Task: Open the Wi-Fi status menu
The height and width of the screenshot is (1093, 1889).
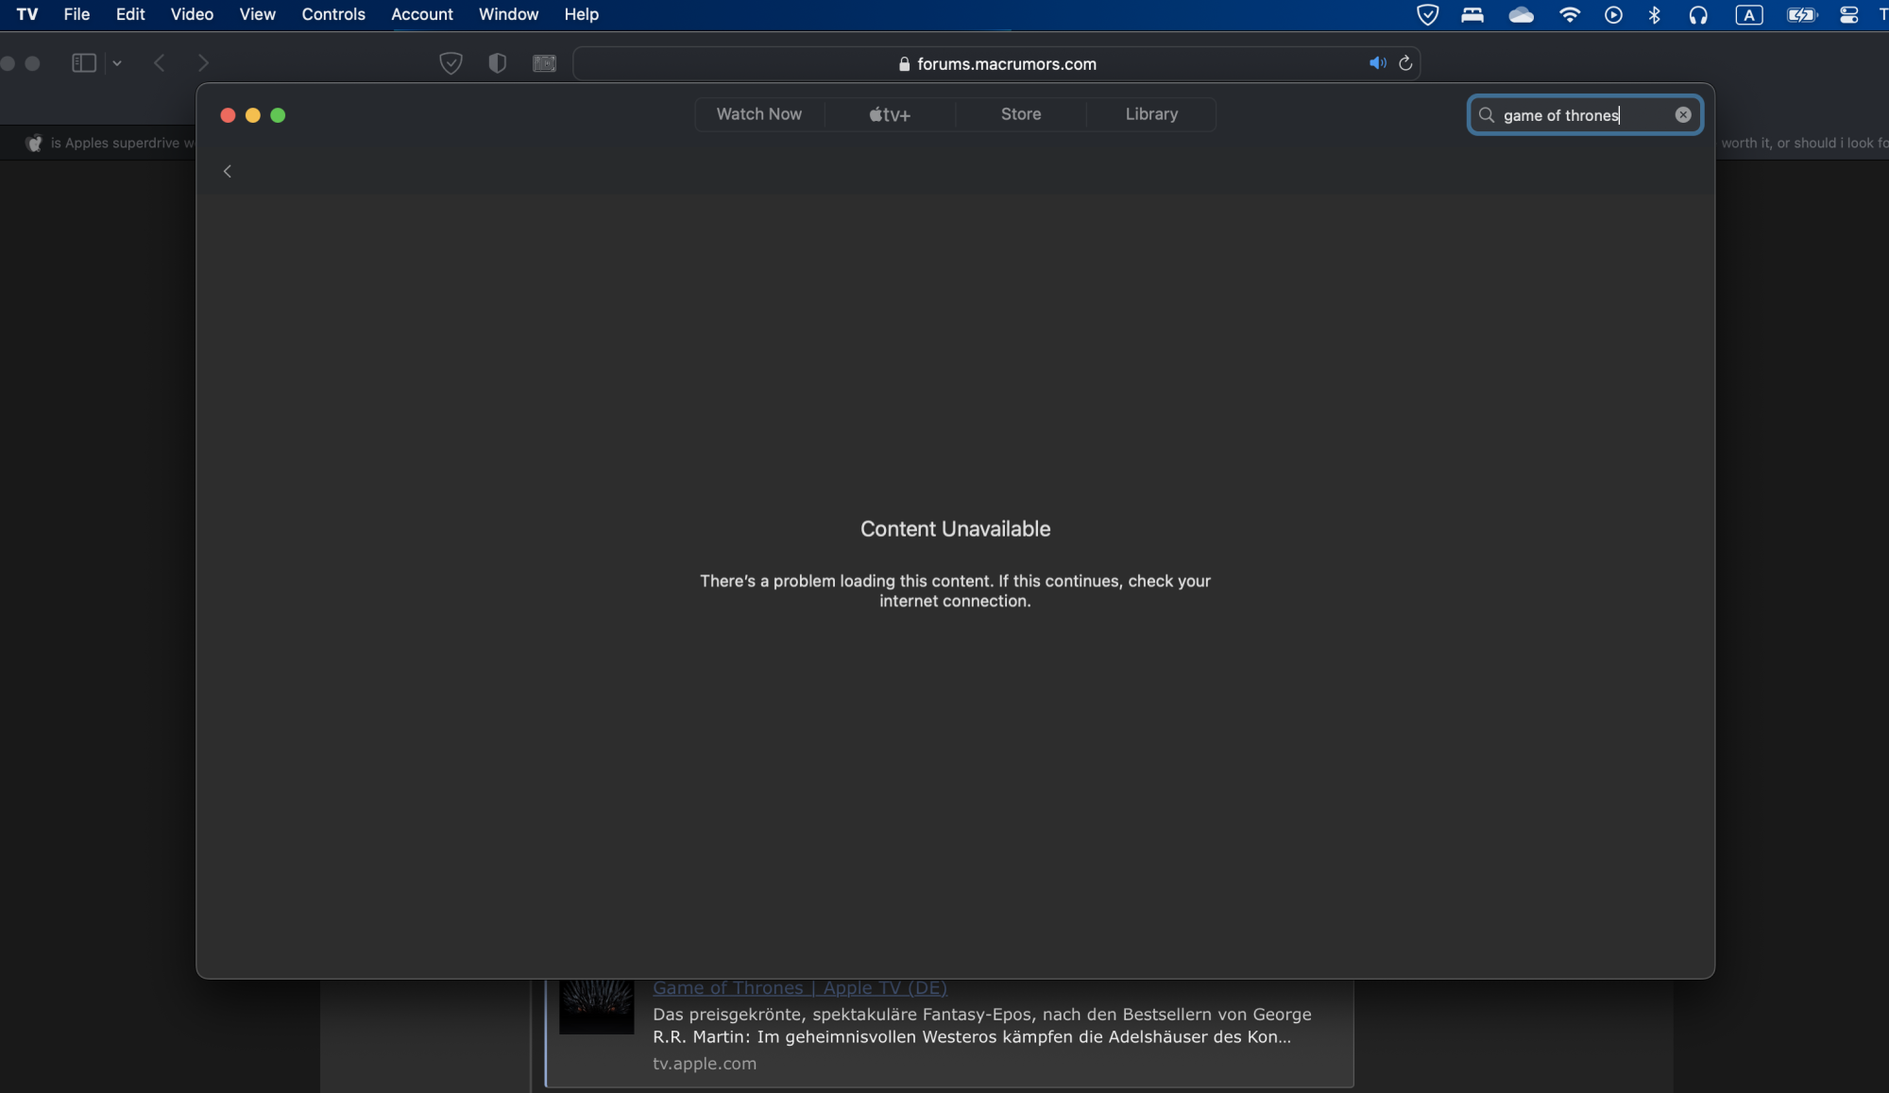Action: pos(1569,14)
